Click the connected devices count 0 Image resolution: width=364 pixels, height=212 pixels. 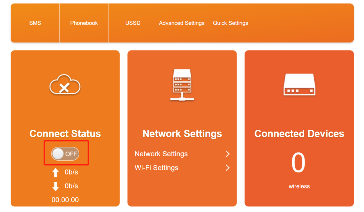click(x=299, y=163)
